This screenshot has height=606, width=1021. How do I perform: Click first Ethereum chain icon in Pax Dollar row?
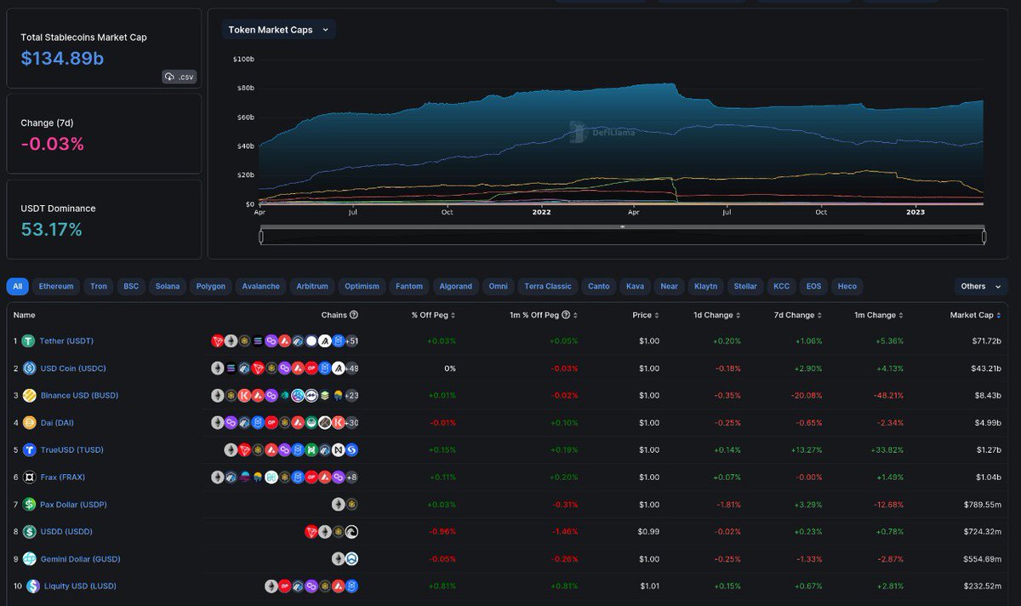click(x=339, y=505)
